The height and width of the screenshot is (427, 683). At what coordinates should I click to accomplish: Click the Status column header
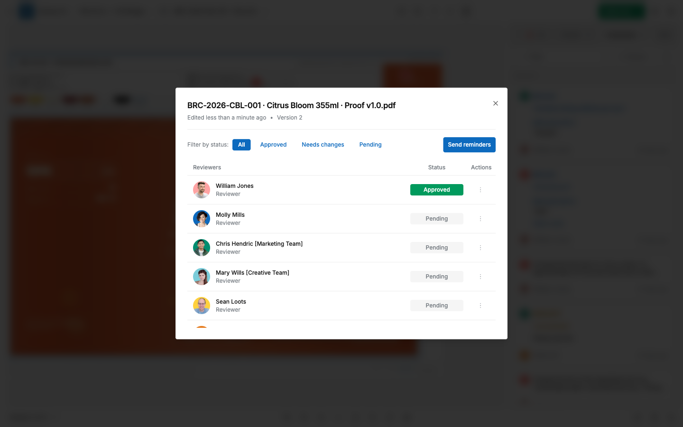[x=437, y=167]
